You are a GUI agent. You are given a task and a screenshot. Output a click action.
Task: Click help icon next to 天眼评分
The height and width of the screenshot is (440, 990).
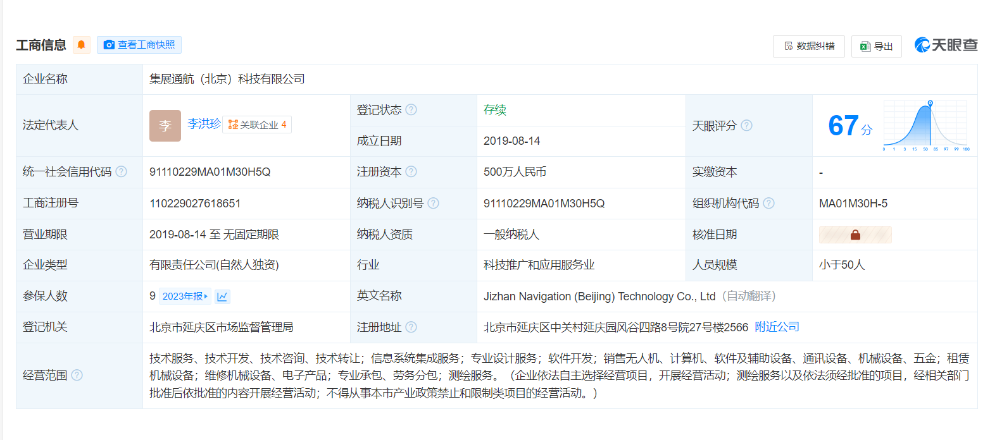pyautogui.click(x=747, y=125)
